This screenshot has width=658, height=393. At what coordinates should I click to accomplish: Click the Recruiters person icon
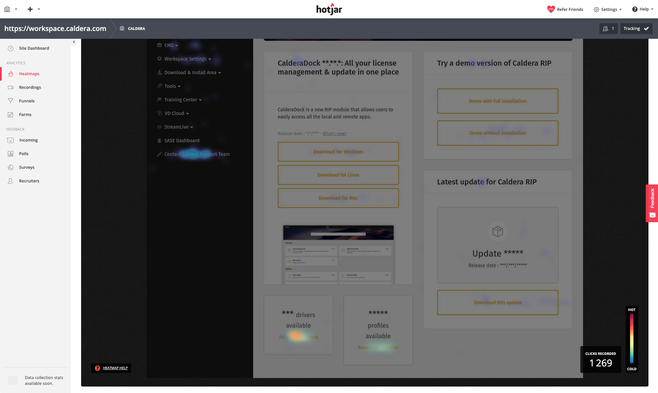[x=11, y=181]
